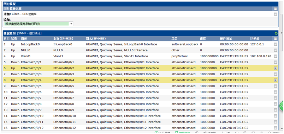284x134 pixels.
Task: Check the Ethernet0/0/5 row checkbox
Action: point(275,86)
